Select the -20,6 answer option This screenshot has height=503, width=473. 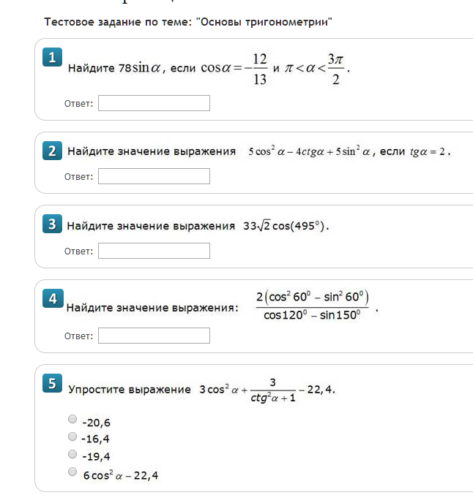click(72, 420)
